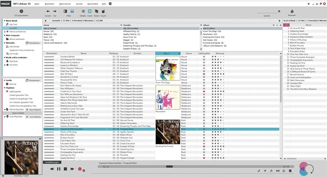Set star rating for Holy Whispers

click(x=218, y=89)
